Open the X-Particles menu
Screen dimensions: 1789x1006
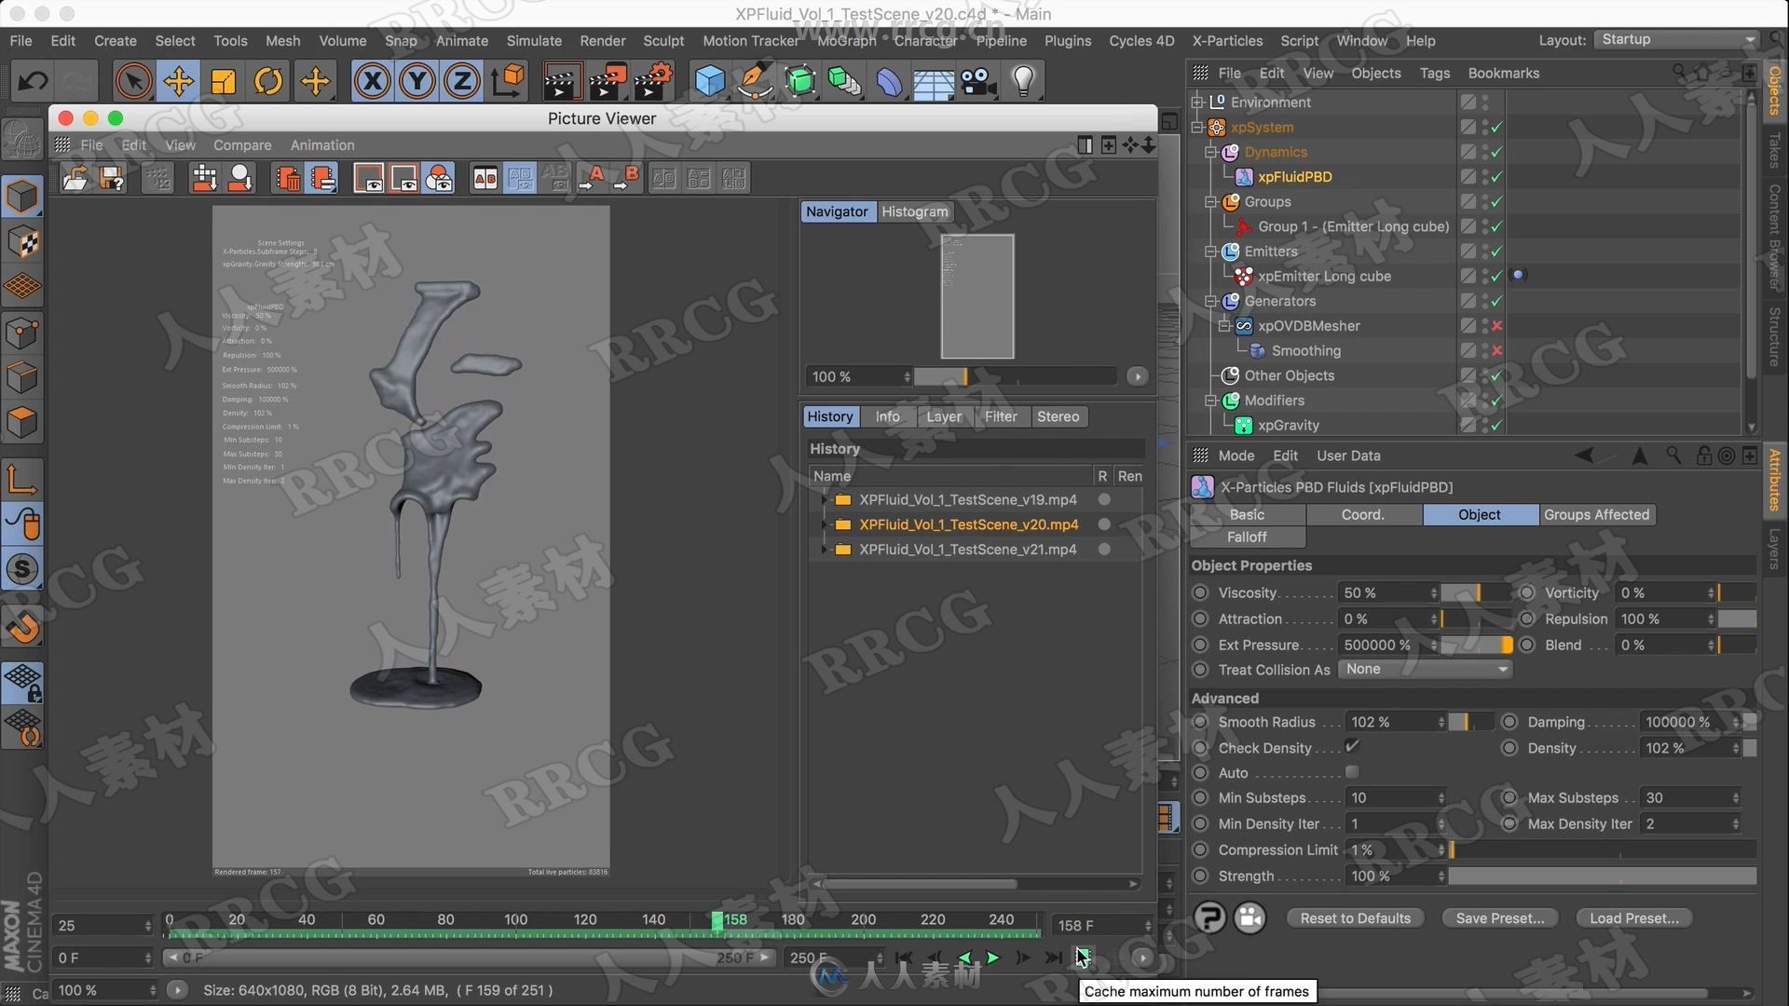tap(1227, 41)
